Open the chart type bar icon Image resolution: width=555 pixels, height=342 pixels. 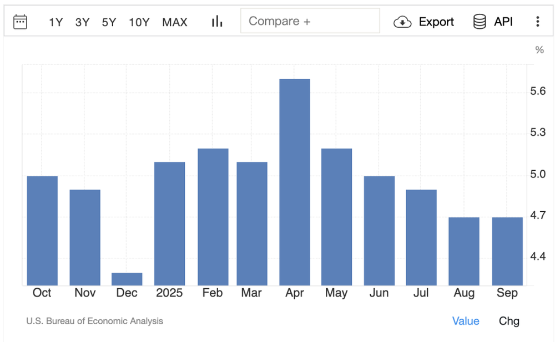point(216,22)
